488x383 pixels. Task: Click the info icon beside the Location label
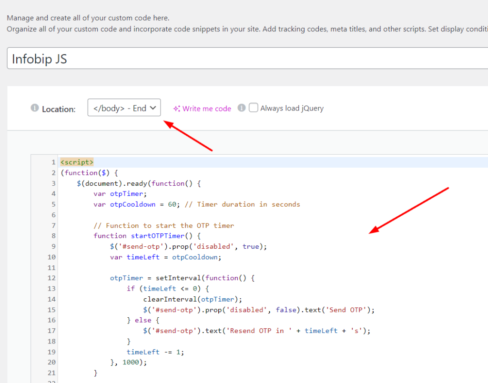pyautogui.click(x=34, y=108)
